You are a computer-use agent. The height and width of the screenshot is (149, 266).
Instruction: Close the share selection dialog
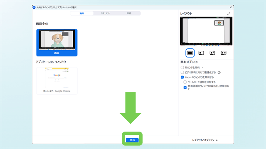coord(231,7)
